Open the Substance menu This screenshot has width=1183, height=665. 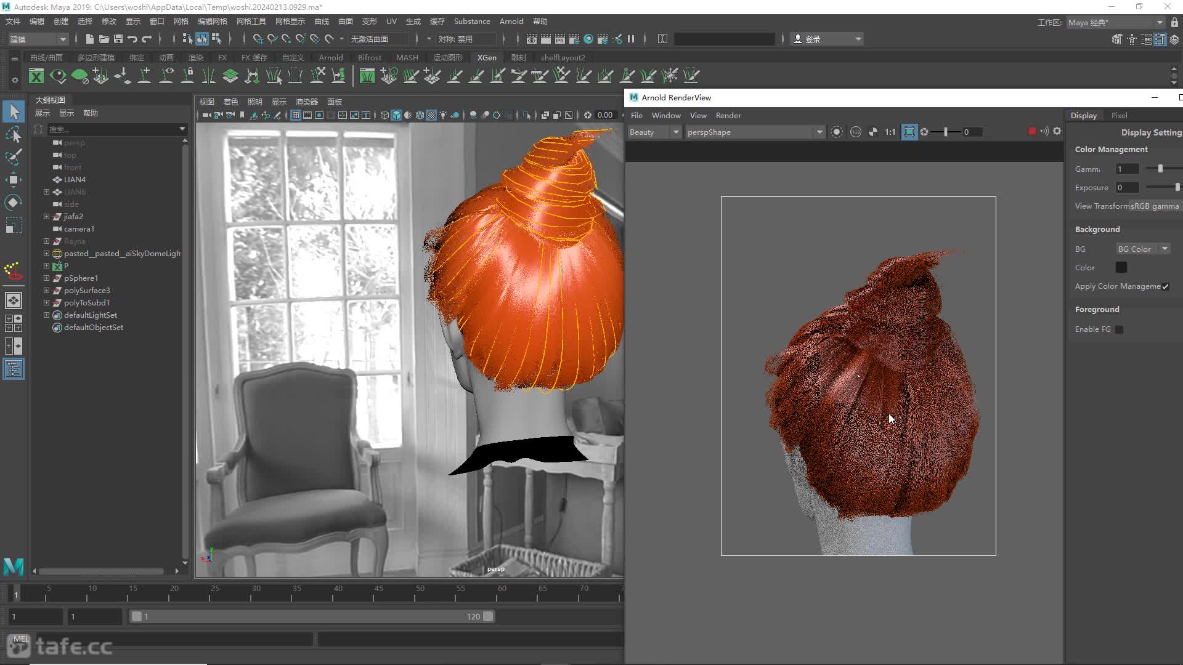point(472,21)
